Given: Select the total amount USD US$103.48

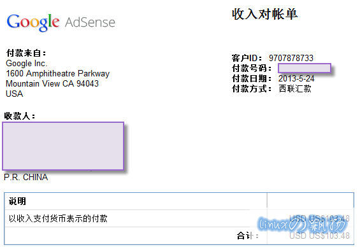Looking at the screenshot, I should click(x=319, y=236).
